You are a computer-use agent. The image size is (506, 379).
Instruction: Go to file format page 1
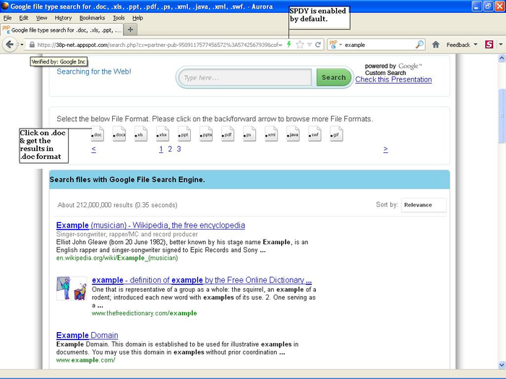pos(161,149)
